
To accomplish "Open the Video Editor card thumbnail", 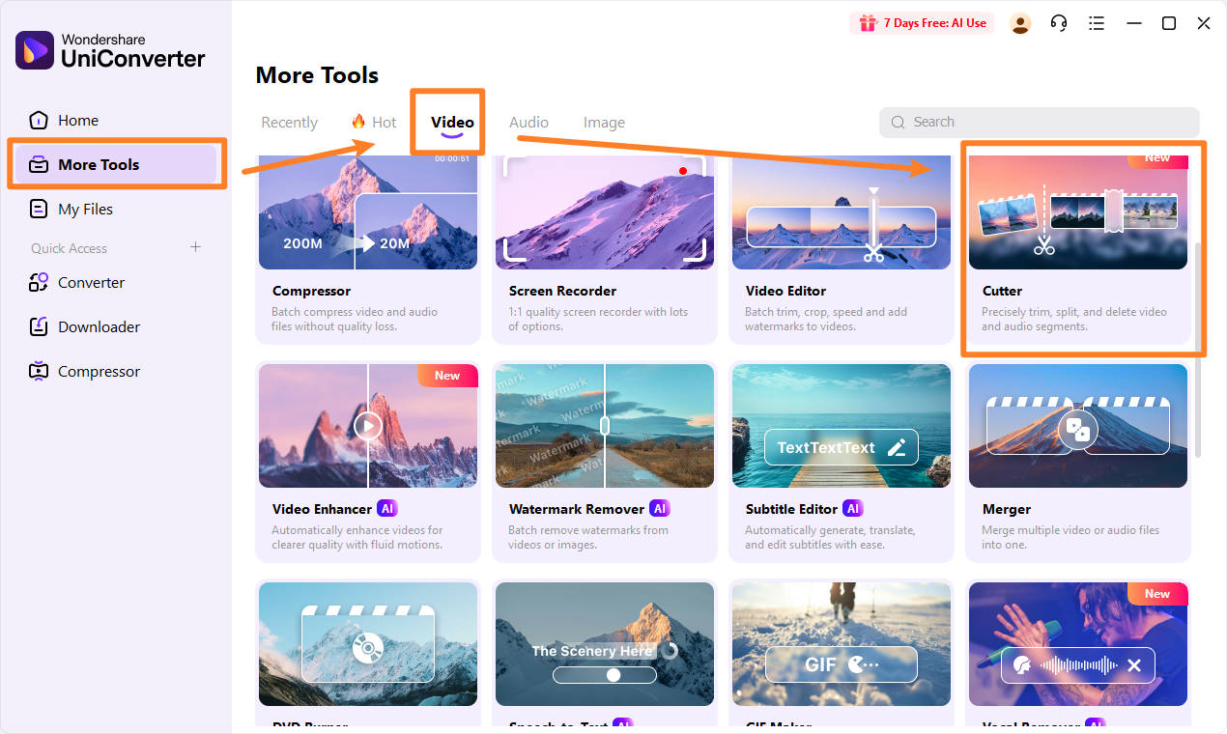I will click(842, 212).
